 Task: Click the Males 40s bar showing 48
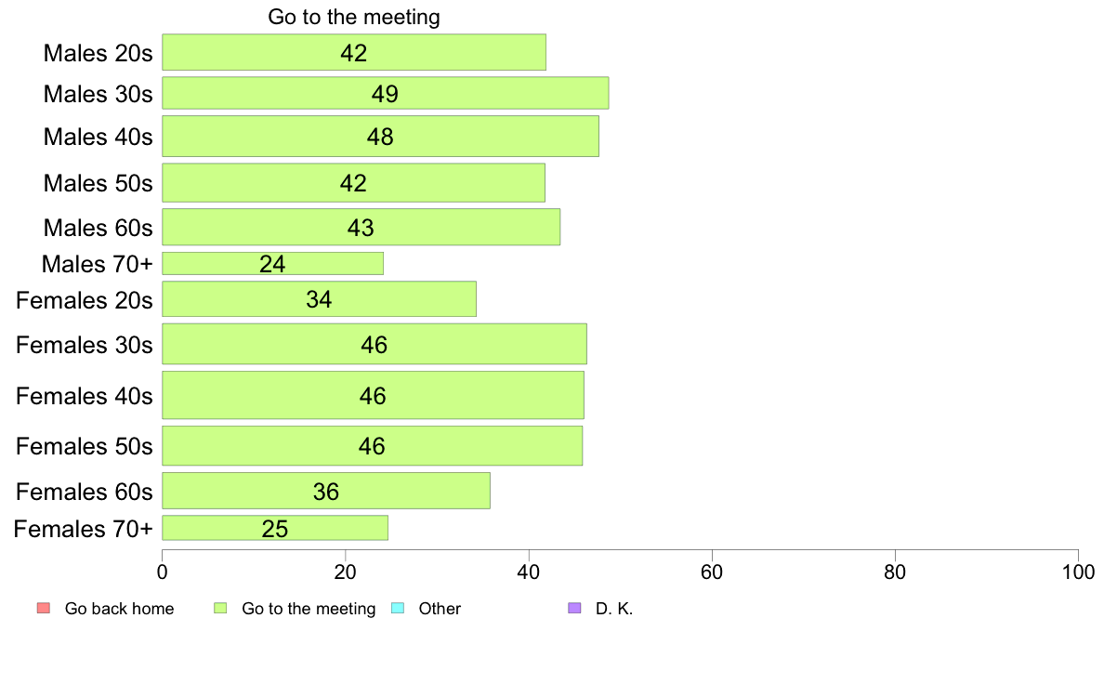point(380,136)
